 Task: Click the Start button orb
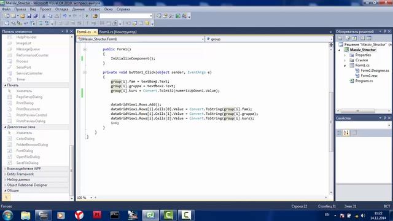click(7, 215)
